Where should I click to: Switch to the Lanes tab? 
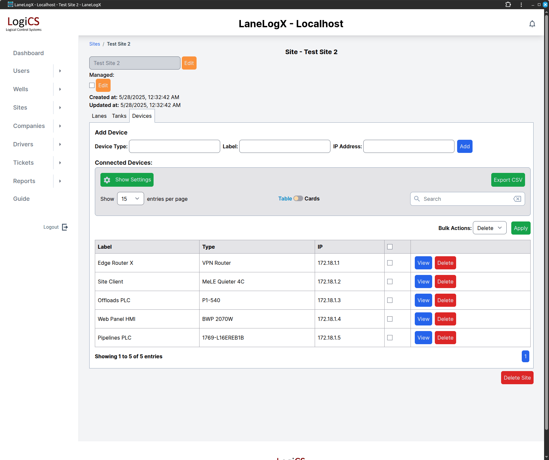pos(99,116)
